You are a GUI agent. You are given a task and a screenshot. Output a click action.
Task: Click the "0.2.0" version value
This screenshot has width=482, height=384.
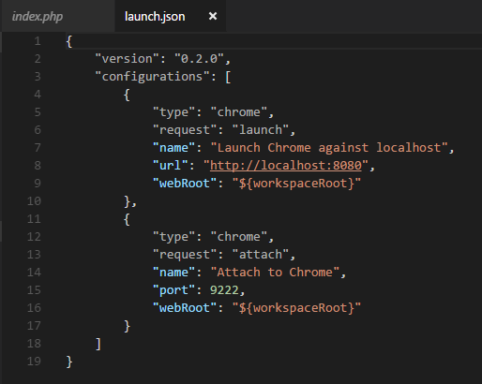(199, 59)
